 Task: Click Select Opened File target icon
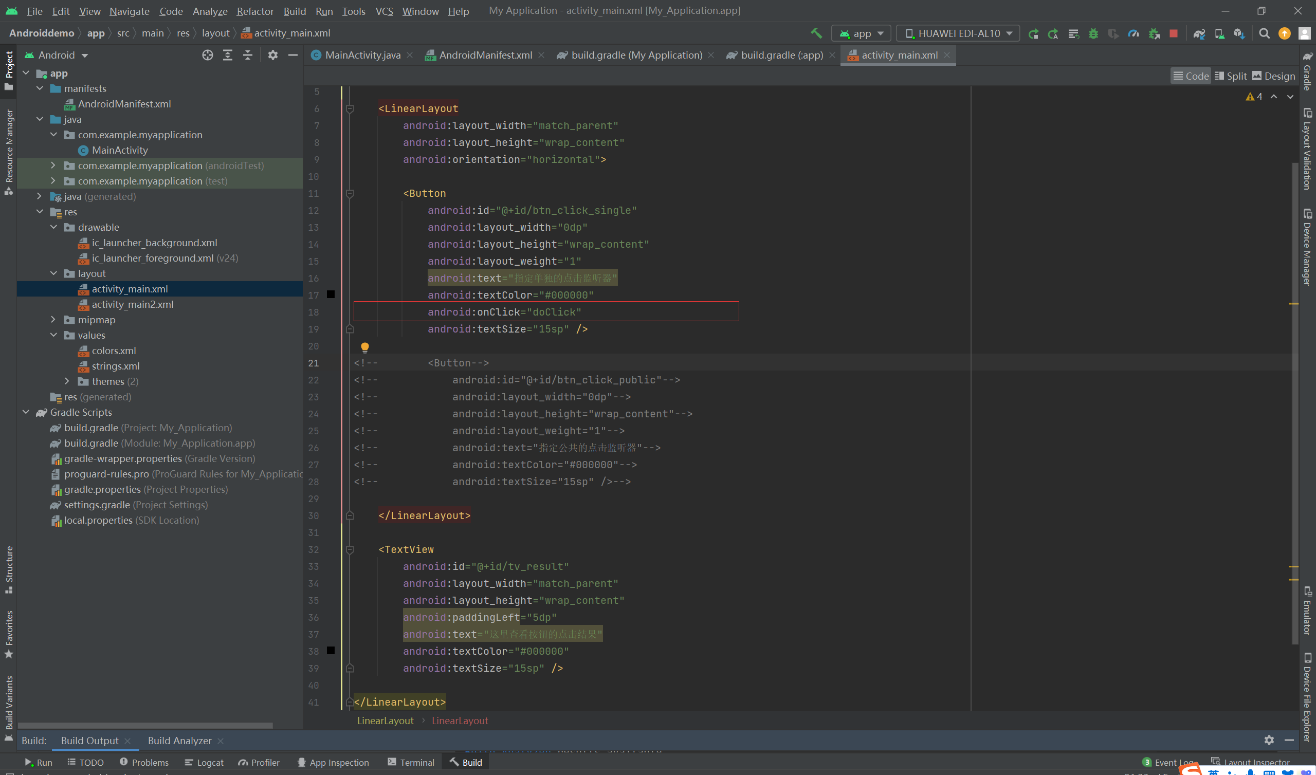click(x=207, y=56)
